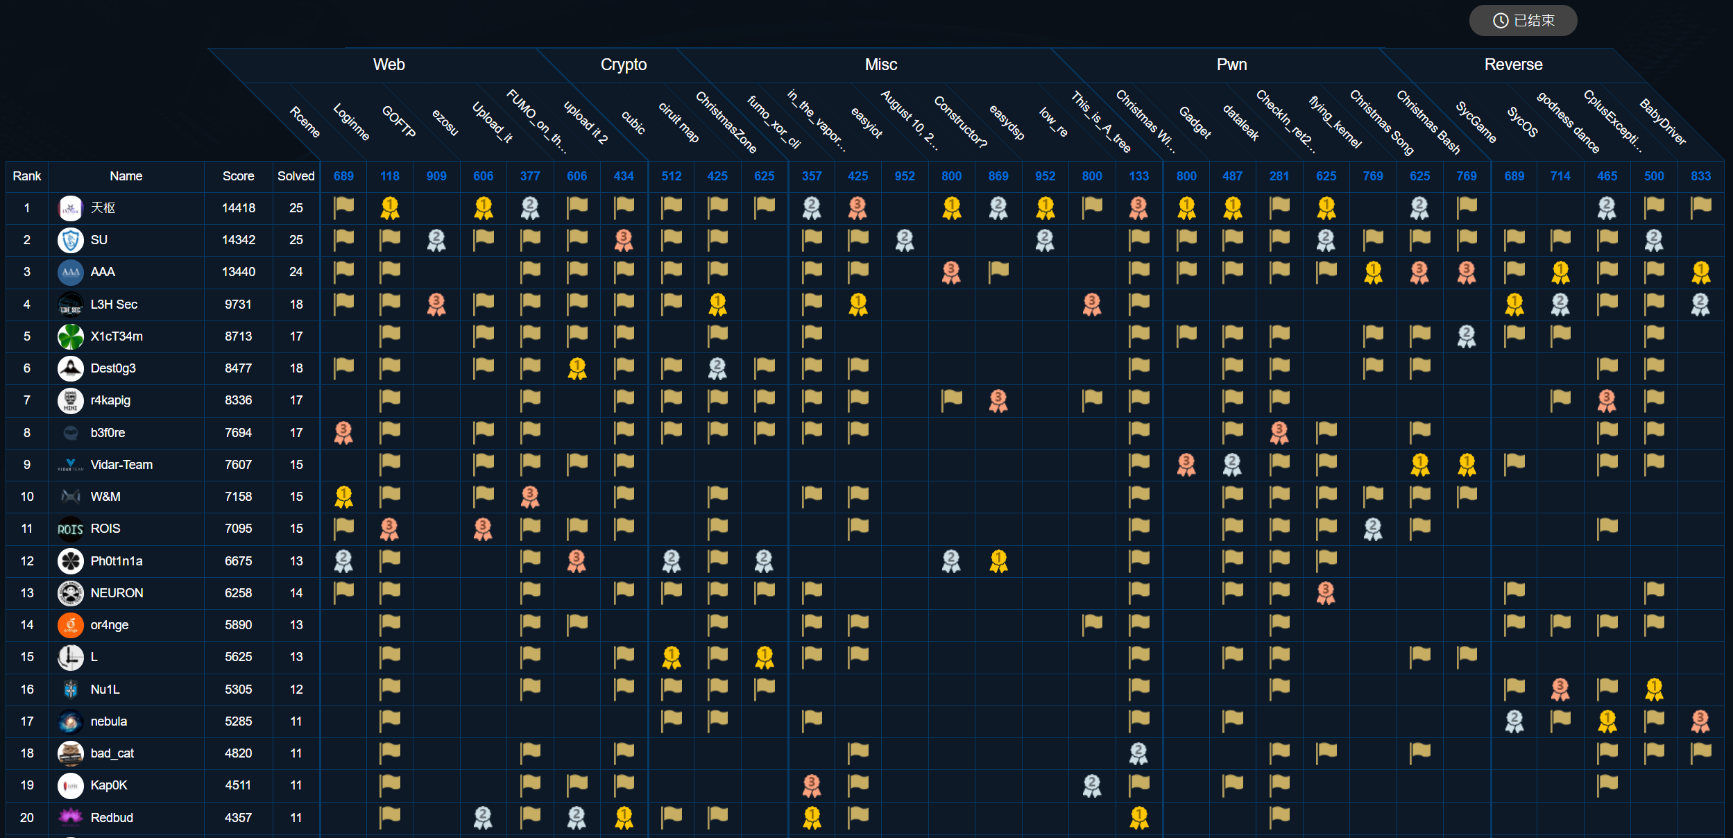Click AAA's gold medal in BabyDriver column
This screenshot has width=1733, height=838.
point(1701,272)
